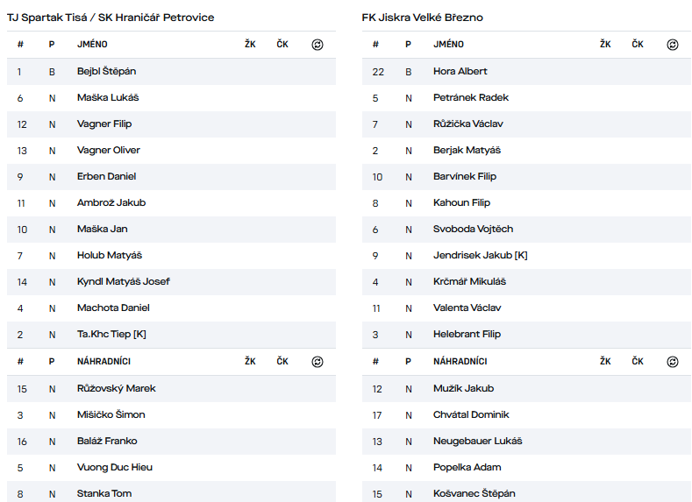This screenshot has width=692, height=502.
Task: Select player Kyndl Matyáš Josef
Action: (123, 281)
